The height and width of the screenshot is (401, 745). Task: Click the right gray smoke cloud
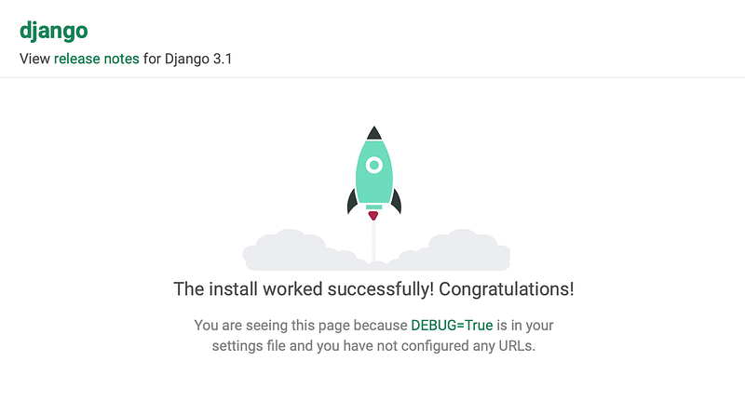coord(454,250)
